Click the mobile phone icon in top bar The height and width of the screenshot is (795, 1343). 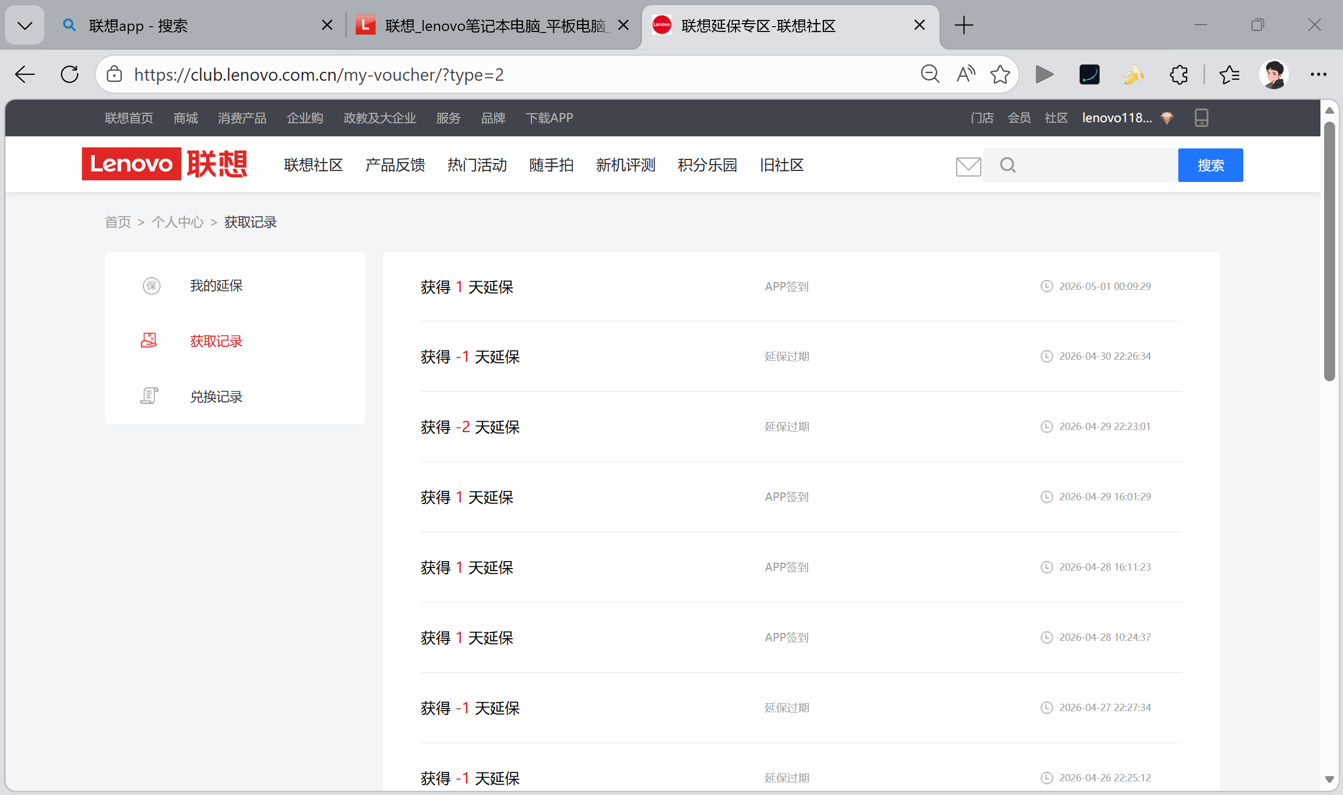pos(1201,118)
